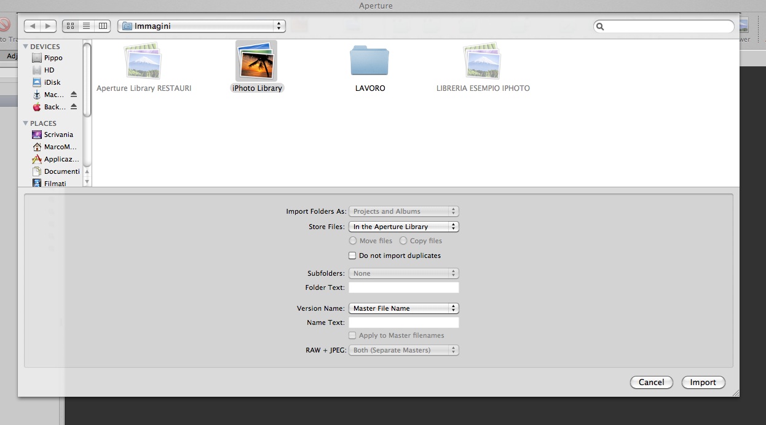Switch to column view mode
766x425 pixels.
tap(103, 26)
